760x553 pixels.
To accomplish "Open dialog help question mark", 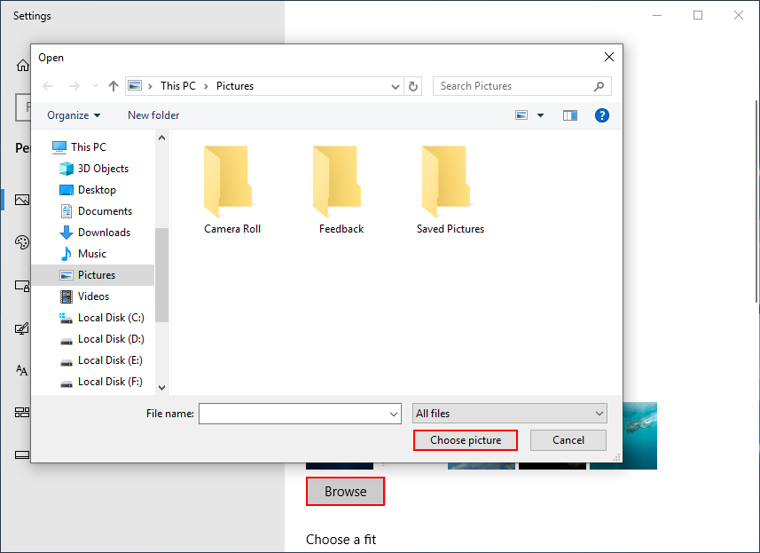I will click(x=601, y=115).
